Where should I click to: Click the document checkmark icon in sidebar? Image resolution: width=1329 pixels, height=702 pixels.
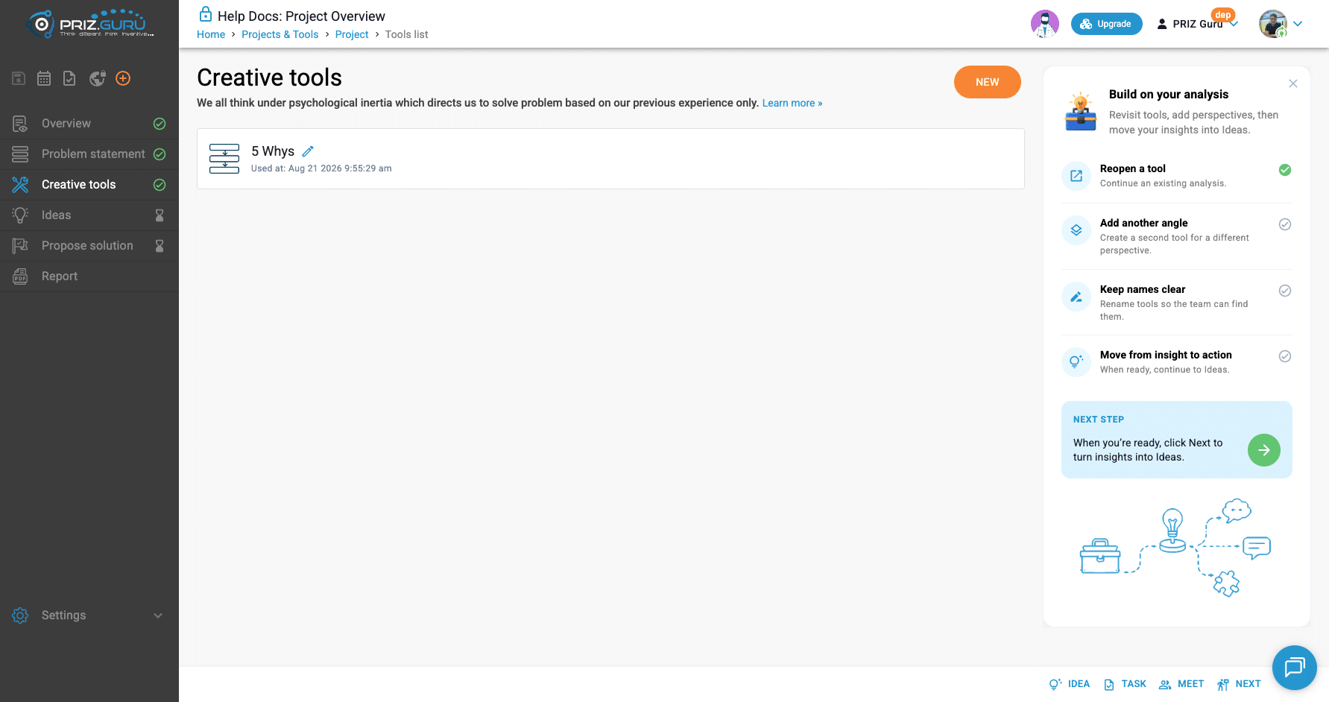click(69, 78)
